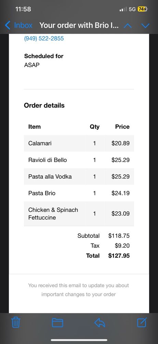Tap the Chicken & Spinach Fettuccine row

click(x=79, y=214)
